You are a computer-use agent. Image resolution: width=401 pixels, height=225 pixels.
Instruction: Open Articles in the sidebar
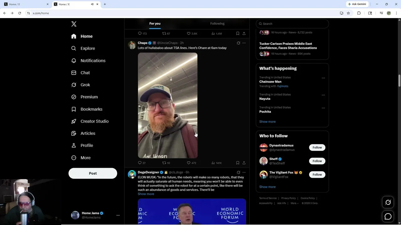[83, 133]
